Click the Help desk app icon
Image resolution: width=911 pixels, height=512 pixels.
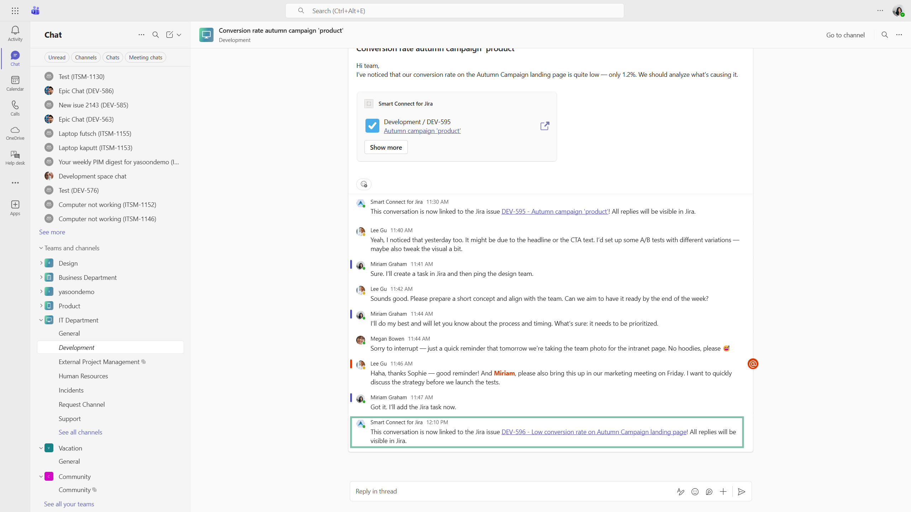(15, 155)
